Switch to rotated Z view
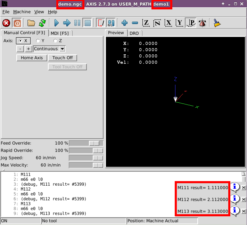247x225 pixels. pyautogui.click(x=157, y=23)
